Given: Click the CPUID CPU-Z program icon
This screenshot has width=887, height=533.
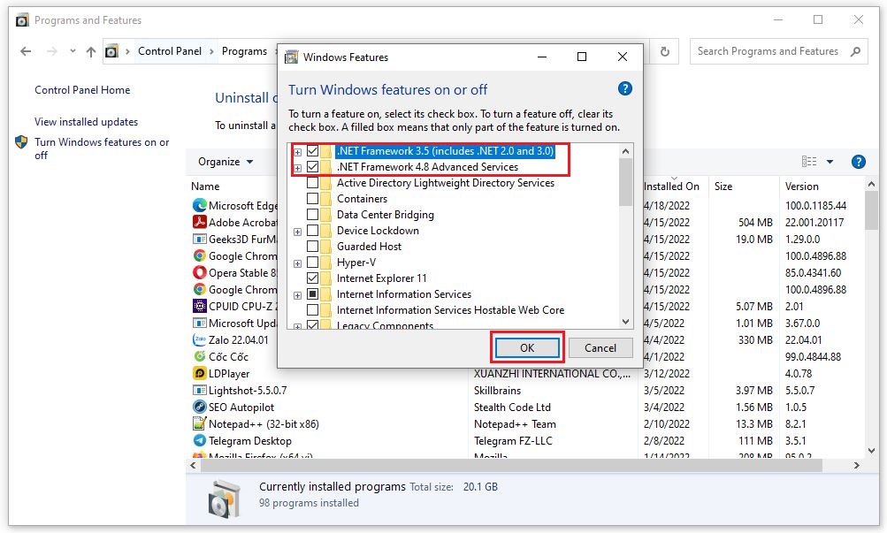Looking at the screenshot, I should [x=197, y=306].
